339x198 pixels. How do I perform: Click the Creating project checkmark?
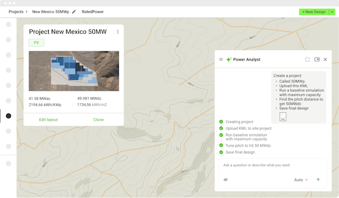pos(221,122)
